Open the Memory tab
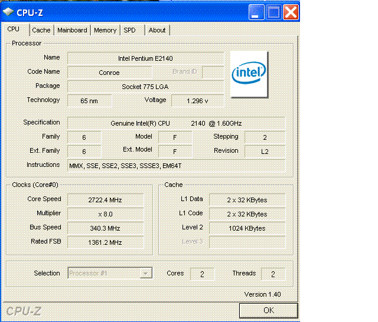The width and height of the screenshot is (378, 322). tap(105, 30)
